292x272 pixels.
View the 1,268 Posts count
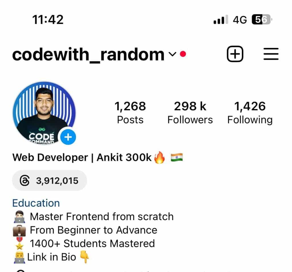coord(130,113)
